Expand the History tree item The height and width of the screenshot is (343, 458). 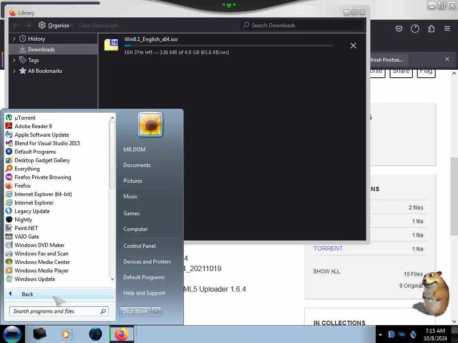14,38
